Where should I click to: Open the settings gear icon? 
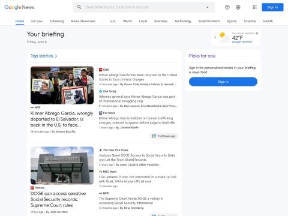(238, 7)
